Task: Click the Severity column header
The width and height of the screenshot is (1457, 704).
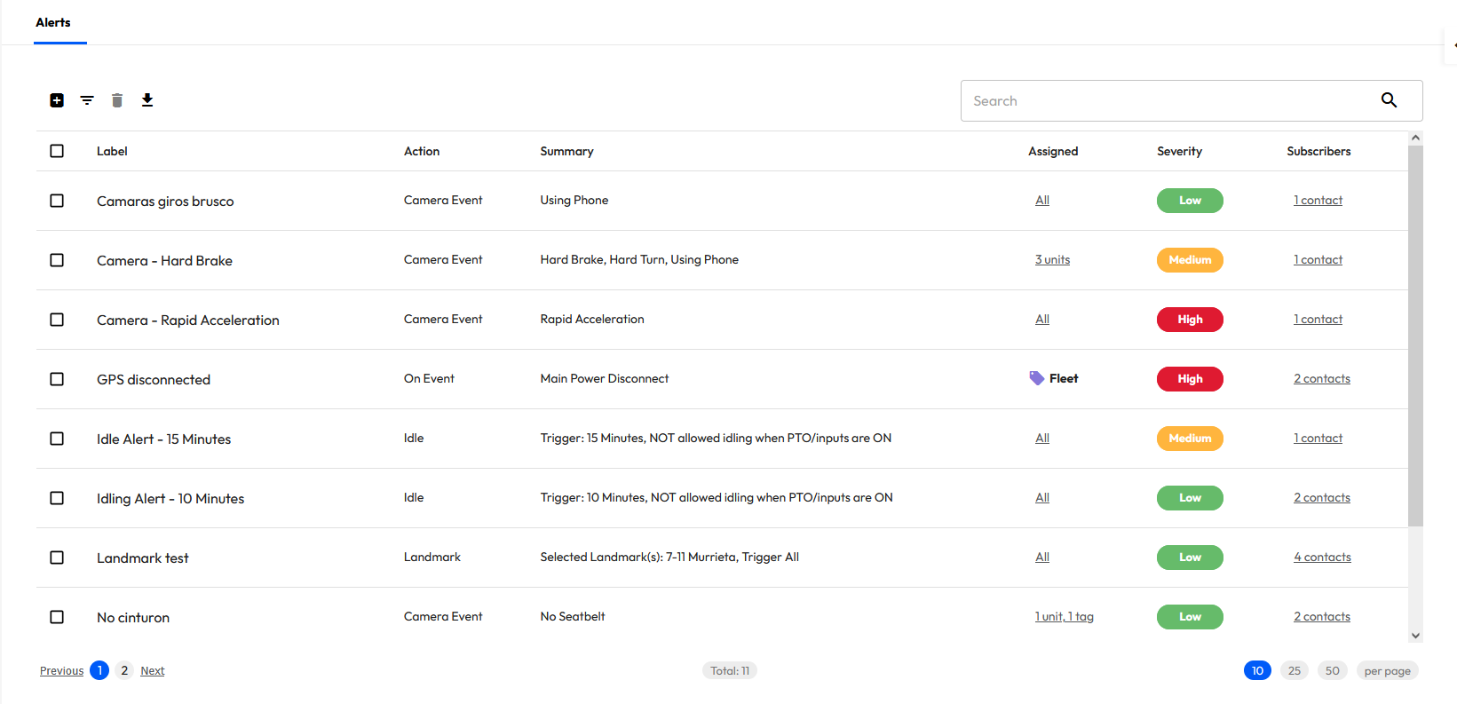Action: tap(1179, 151)
